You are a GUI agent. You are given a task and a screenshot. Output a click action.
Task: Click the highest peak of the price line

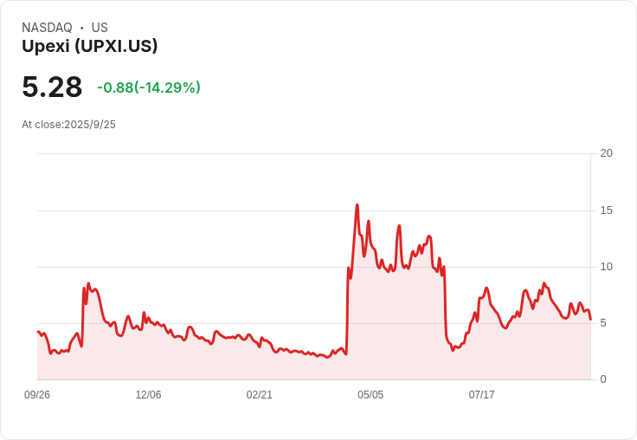coord(357,205)
